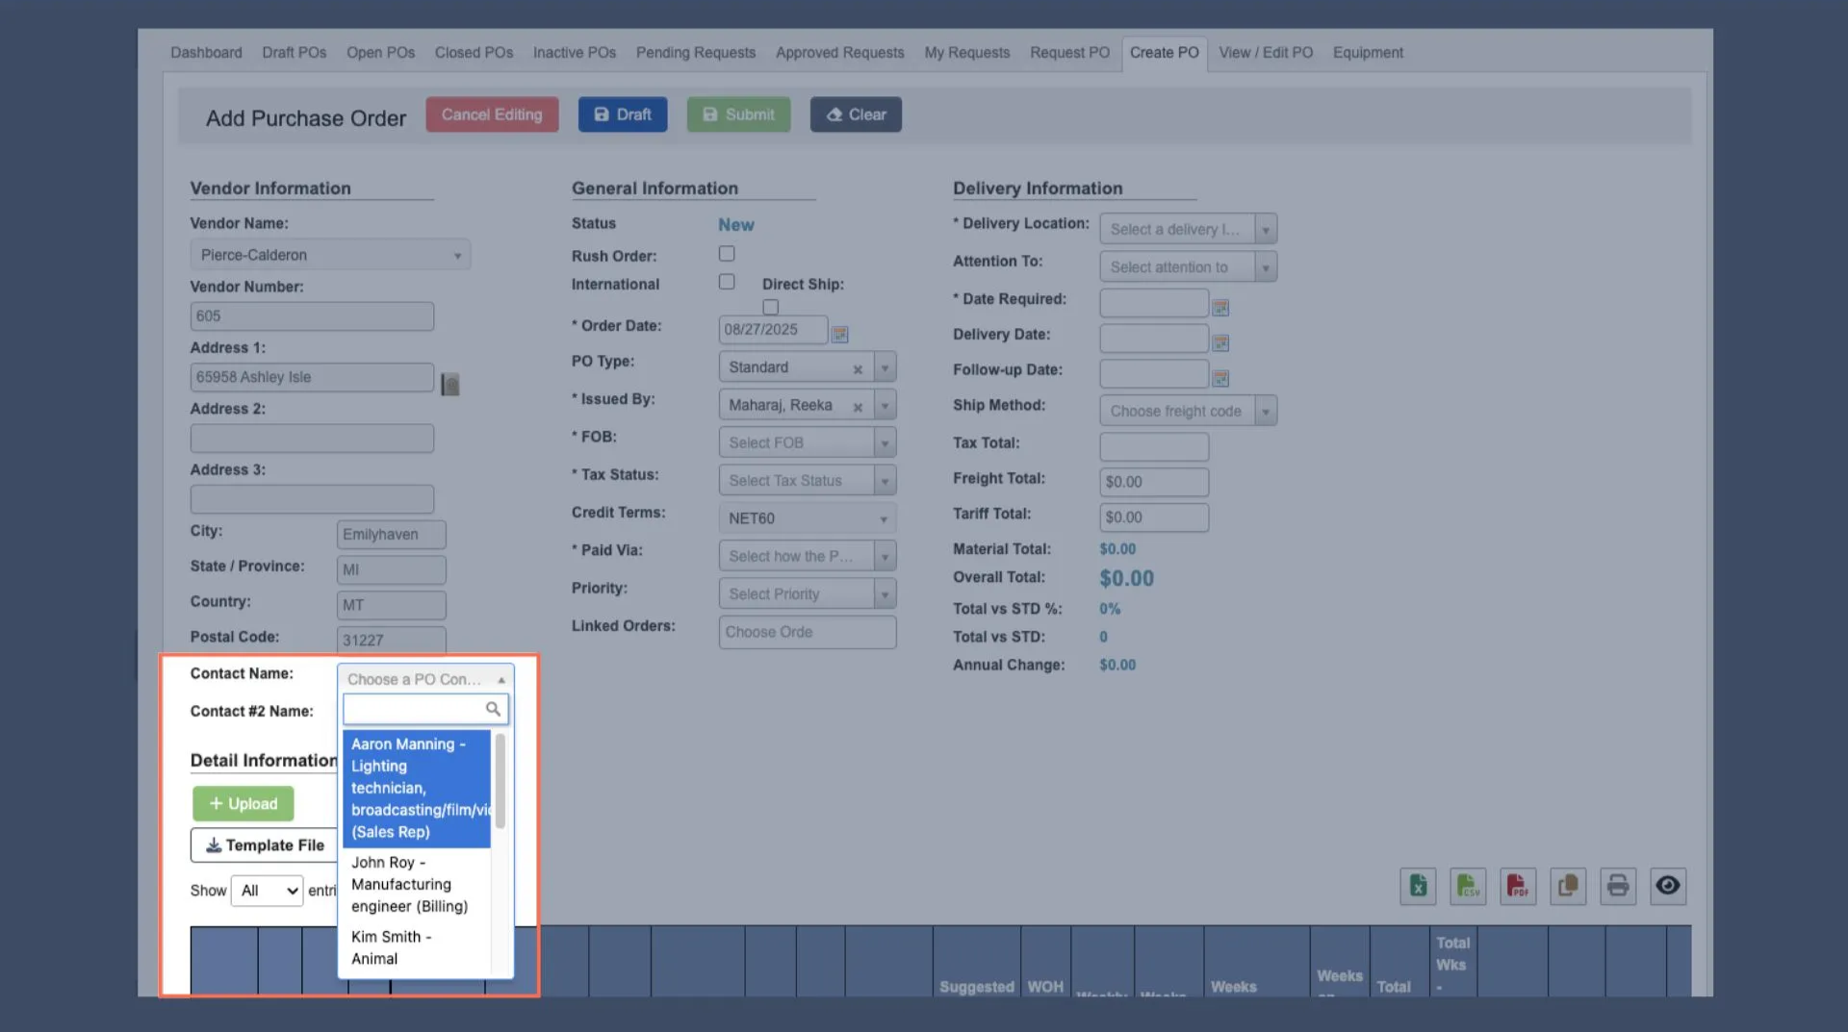Switch to the Closed POs tab

(x=474, y=53)
